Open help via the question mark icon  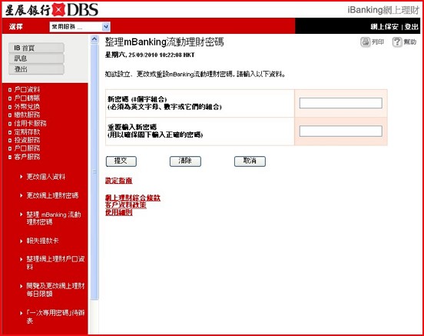coord(397,42)
